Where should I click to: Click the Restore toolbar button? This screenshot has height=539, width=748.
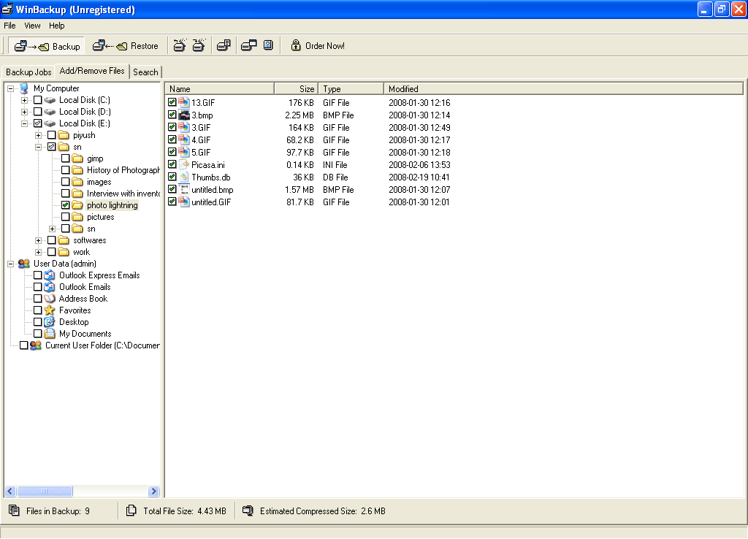pos(126,46)
